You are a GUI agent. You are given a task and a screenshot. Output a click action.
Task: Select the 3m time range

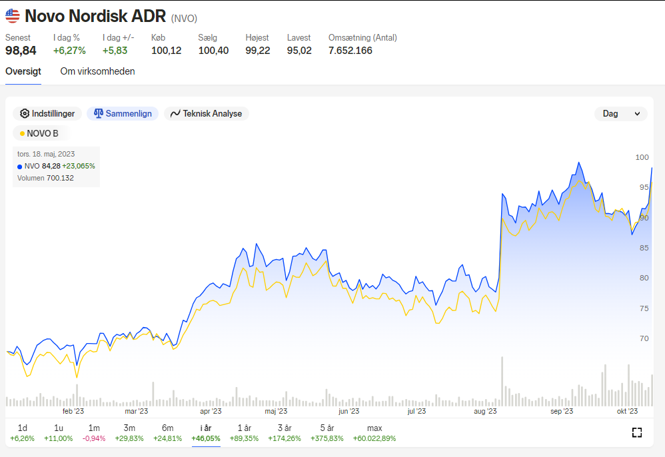[x=129, y=433]
